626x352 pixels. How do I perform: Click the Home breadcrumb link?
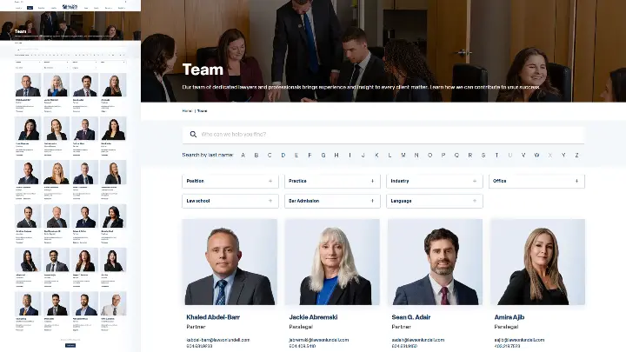click(x=187, y=111)
